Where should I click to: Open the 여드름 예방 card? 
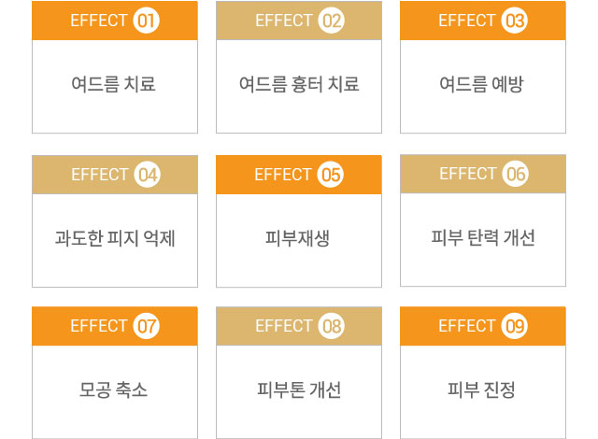[482, 84]
